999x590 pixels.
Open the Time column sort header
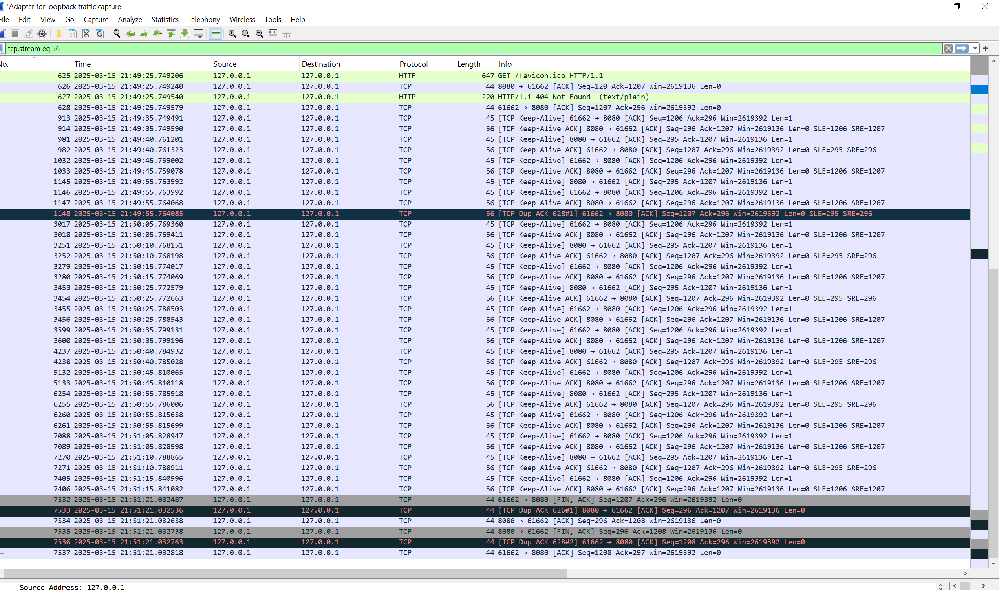(82, 64)
